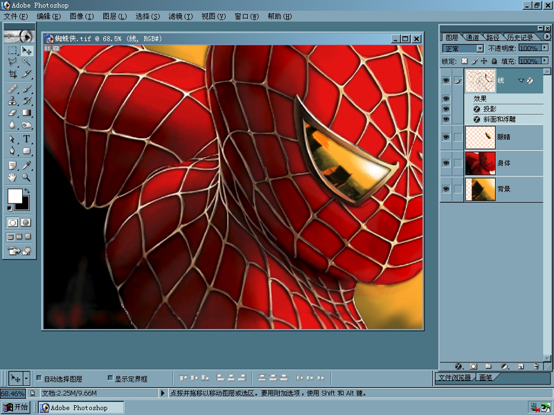Select the Eraser tool
Viewport: 554px width, 415px height.
[12, 113]
